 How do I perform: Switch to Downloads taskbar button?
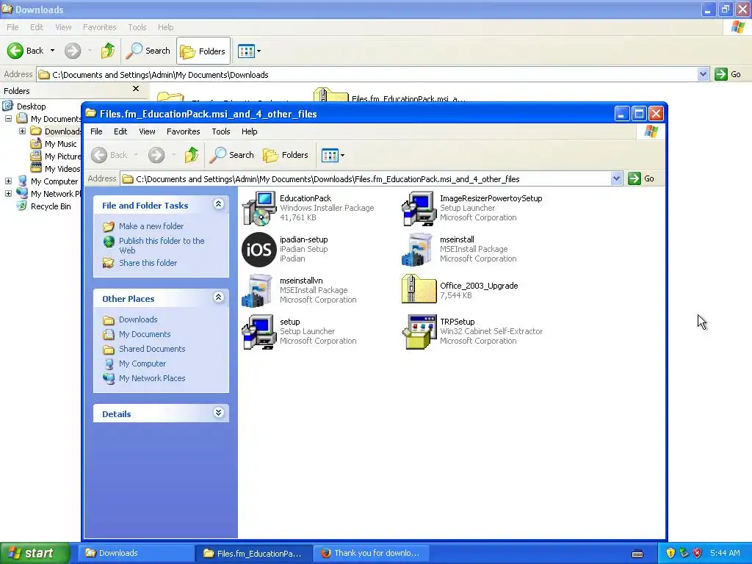[x=136, y=553]
